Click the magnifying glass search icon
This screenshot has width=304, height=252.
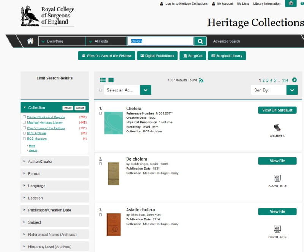coord(200,41)
